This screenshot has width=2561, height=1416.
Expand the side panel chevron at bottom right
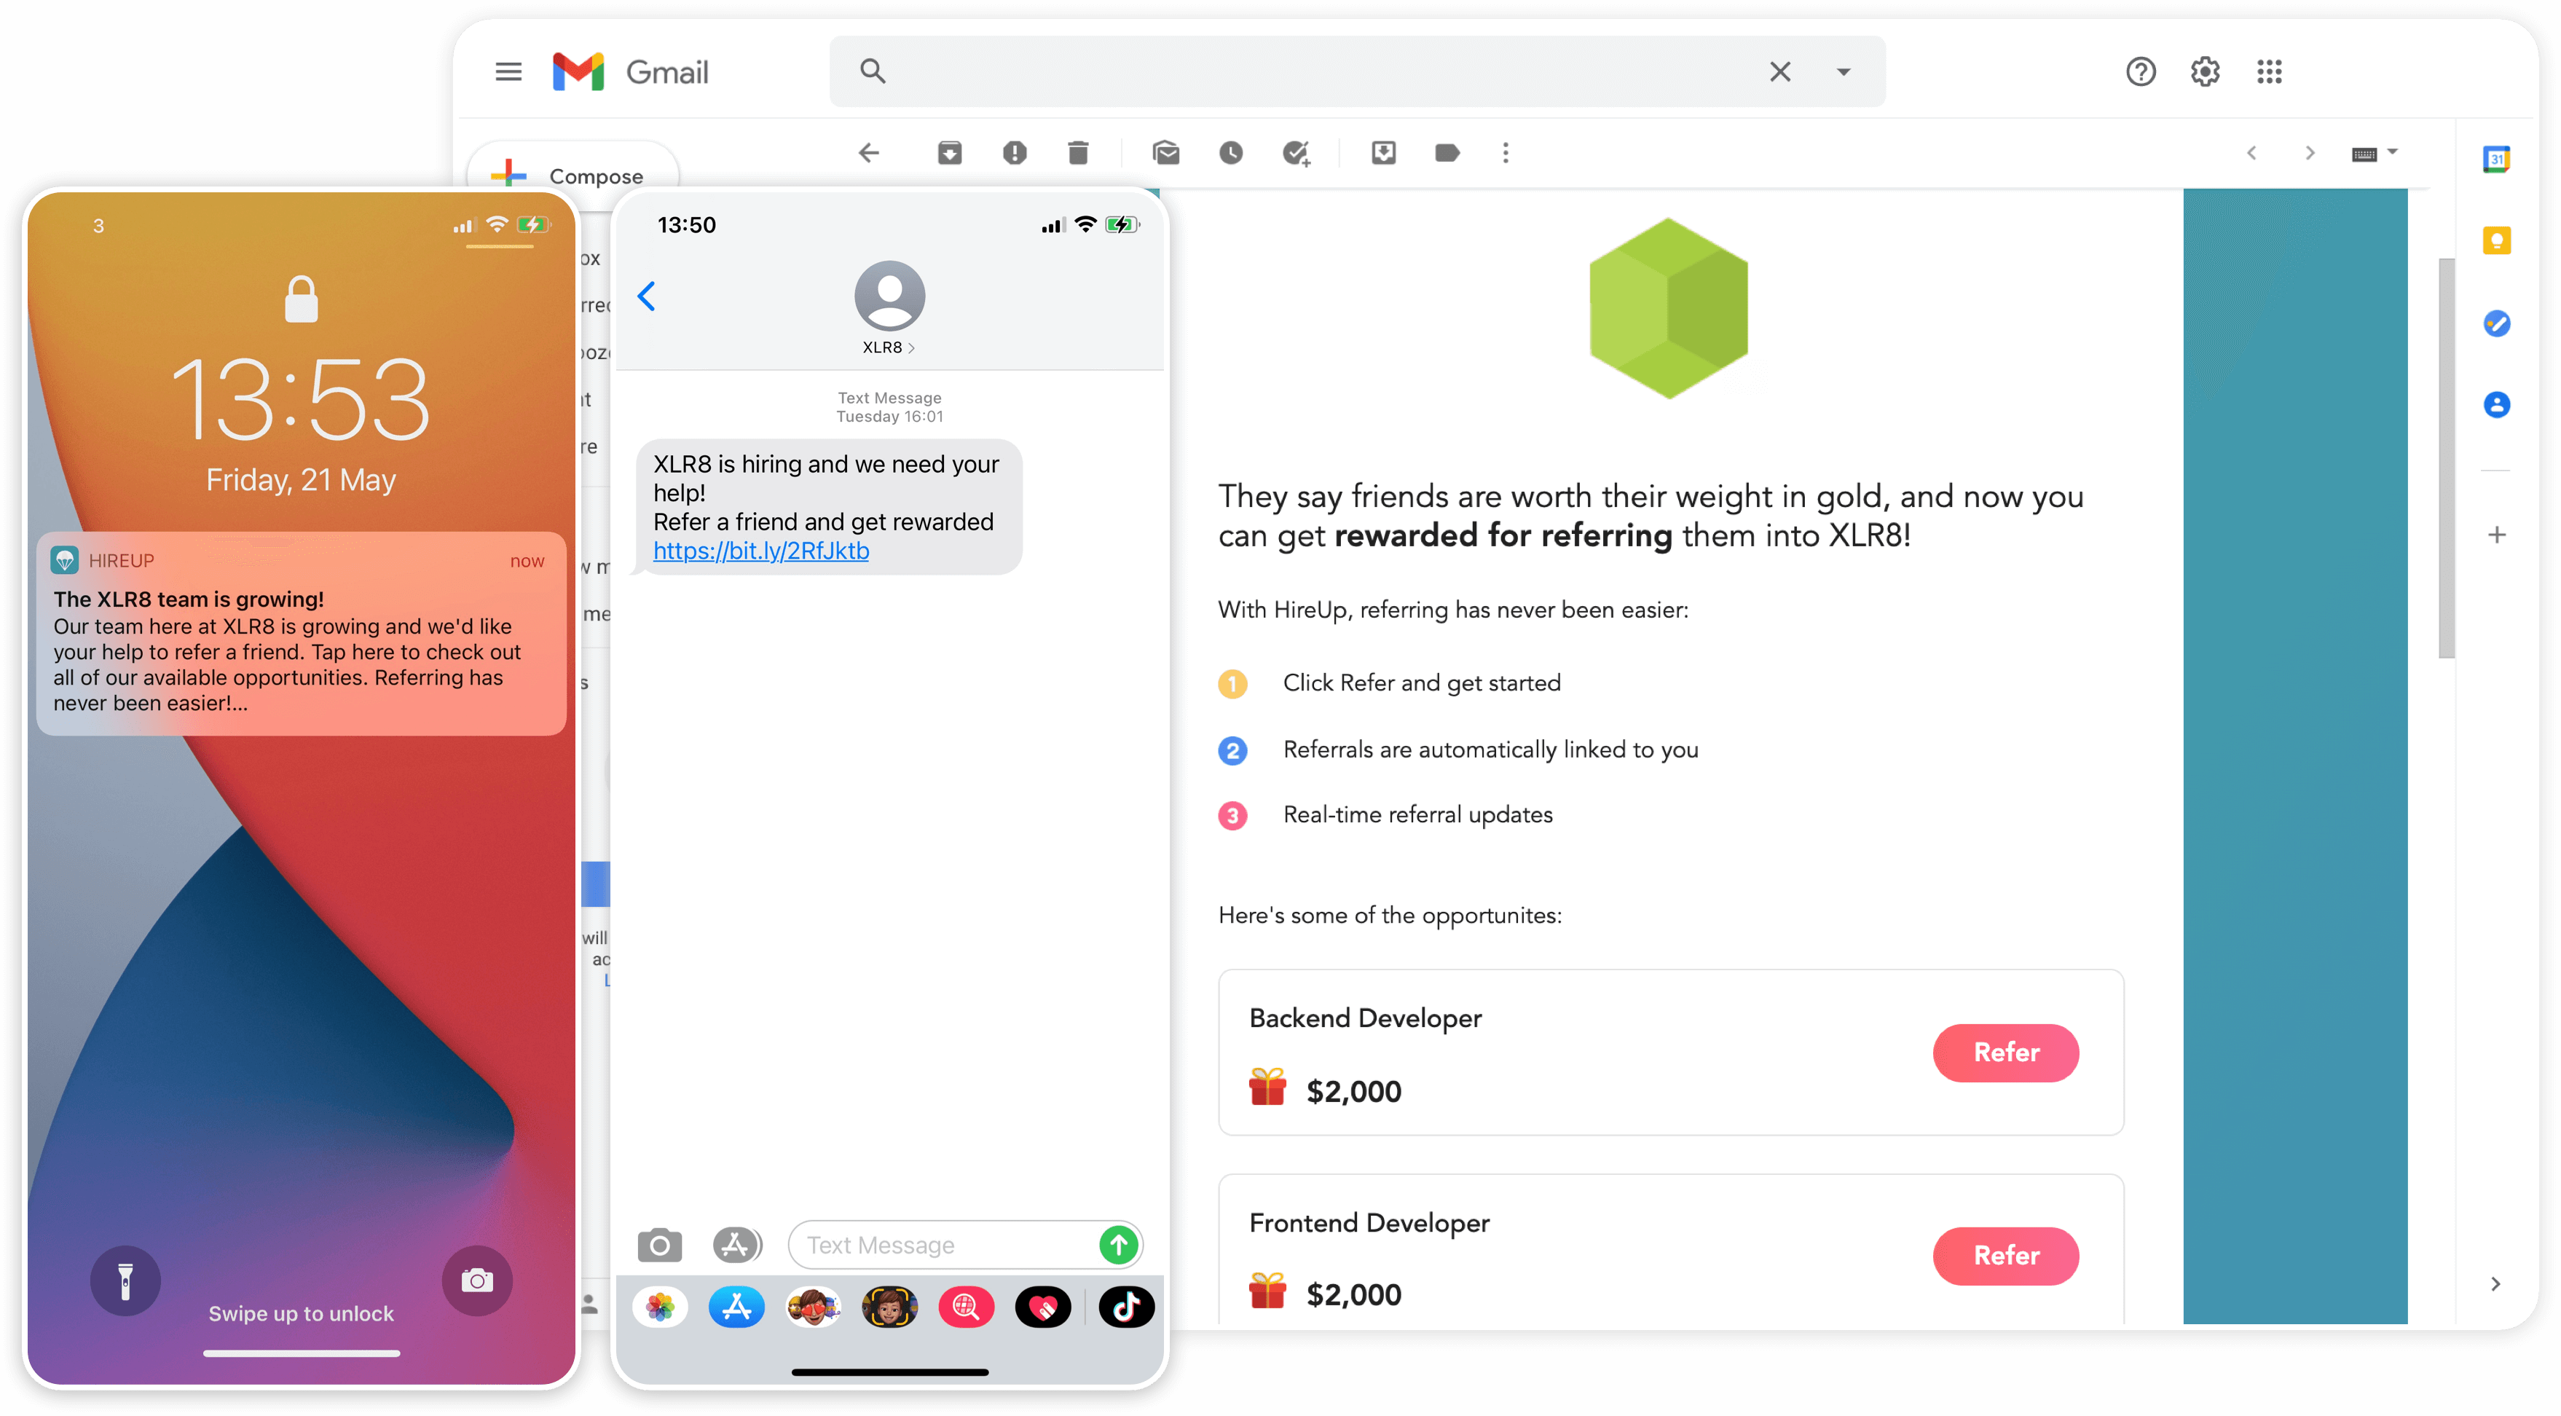point(2495,1283)
